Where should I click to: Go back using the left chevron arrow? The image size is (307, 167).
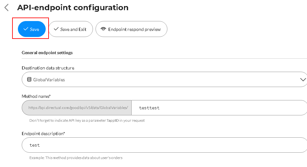tap(6, 8)
